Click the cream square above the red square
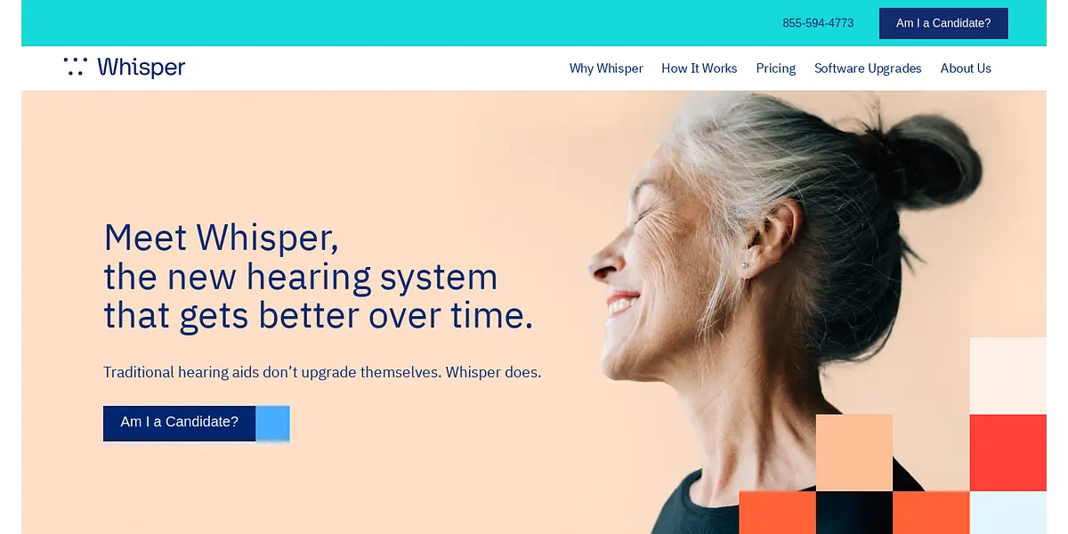The height and width of the screenshot is (534, 1068). (1007, 376)
